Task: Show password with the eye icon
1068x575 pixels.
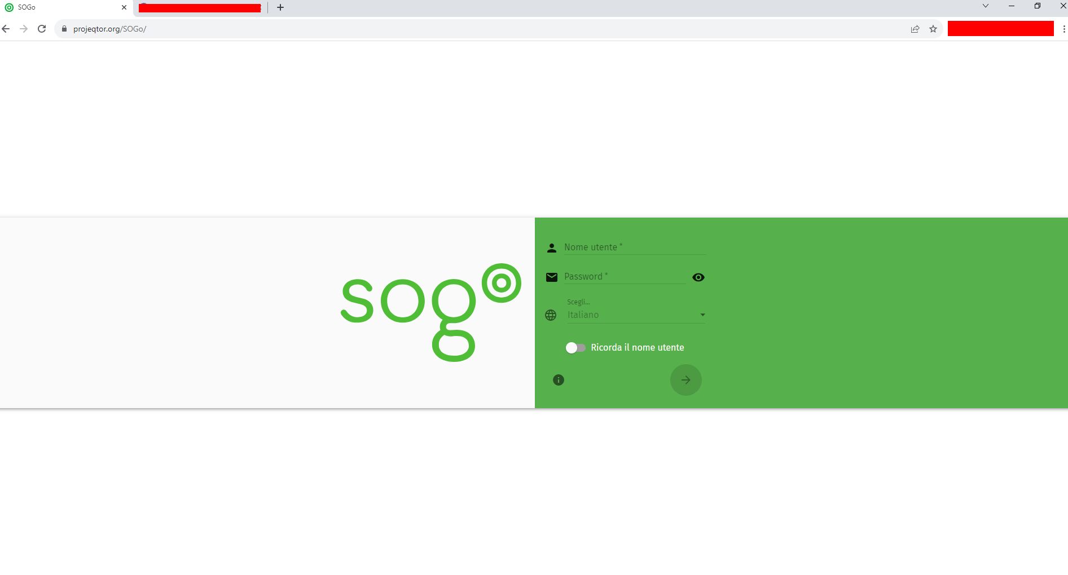Action: [x=698, y=277]
